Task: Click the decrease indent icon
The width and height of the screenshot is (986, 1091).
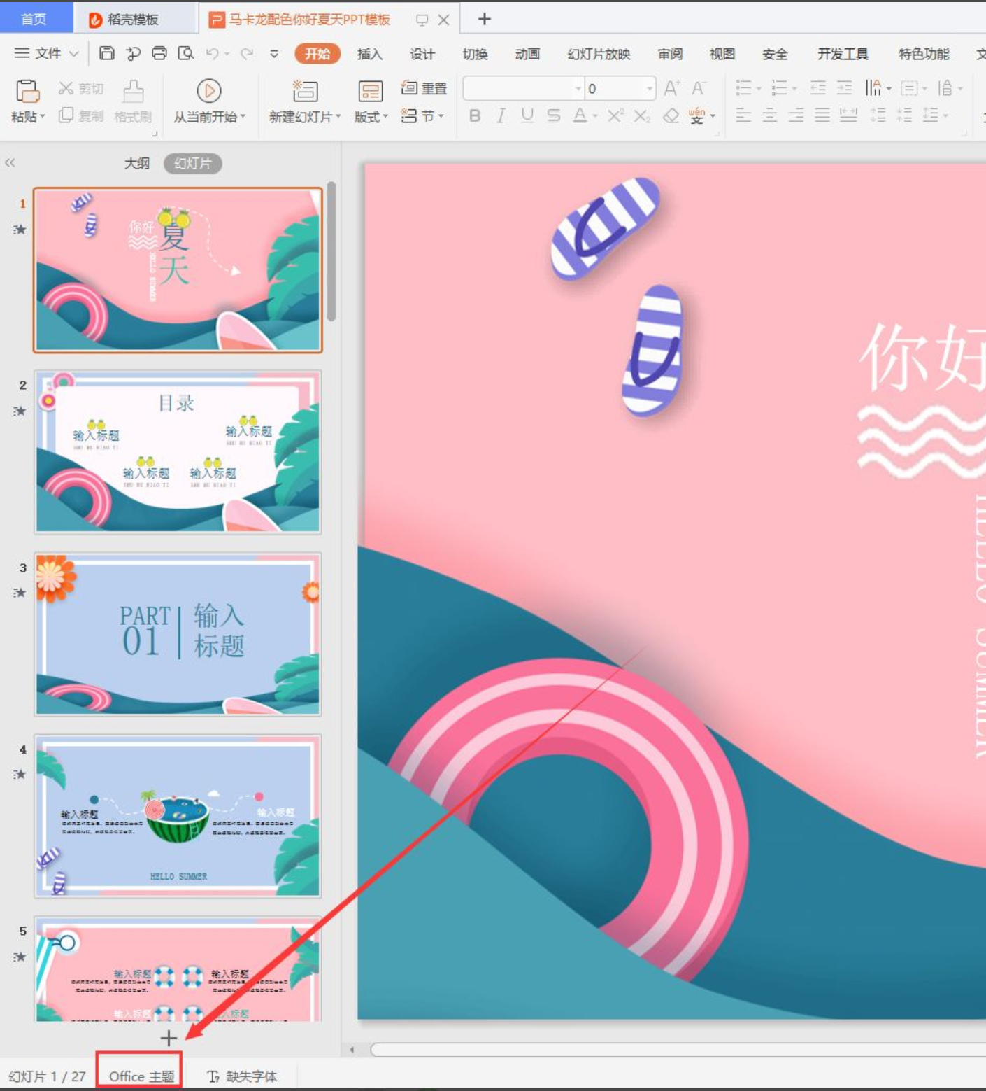Action: click(x=817, y=88)
